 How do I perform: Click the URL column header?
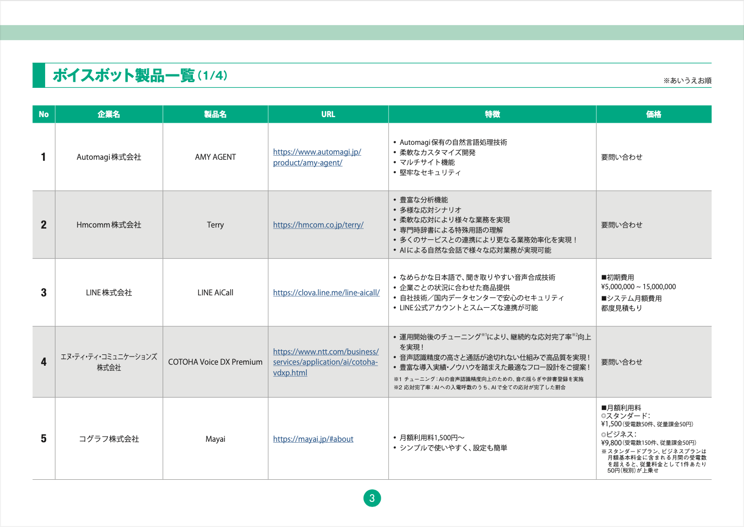(328, 115)
